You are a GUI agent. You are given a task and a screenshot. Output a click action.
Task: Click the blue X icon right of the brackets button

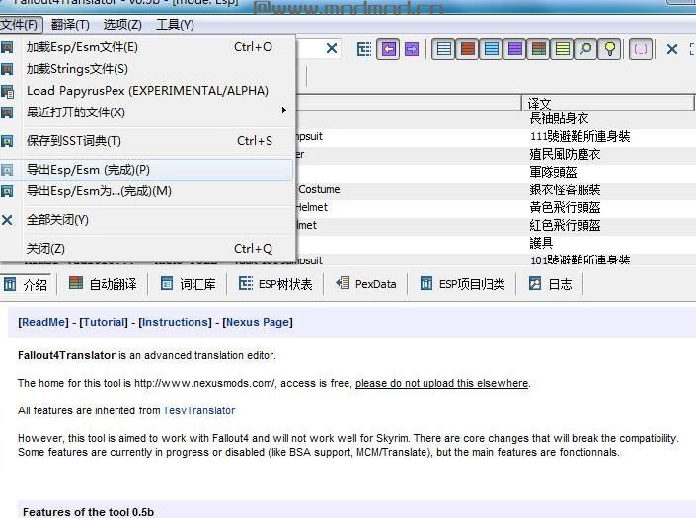tap(672, 49)
